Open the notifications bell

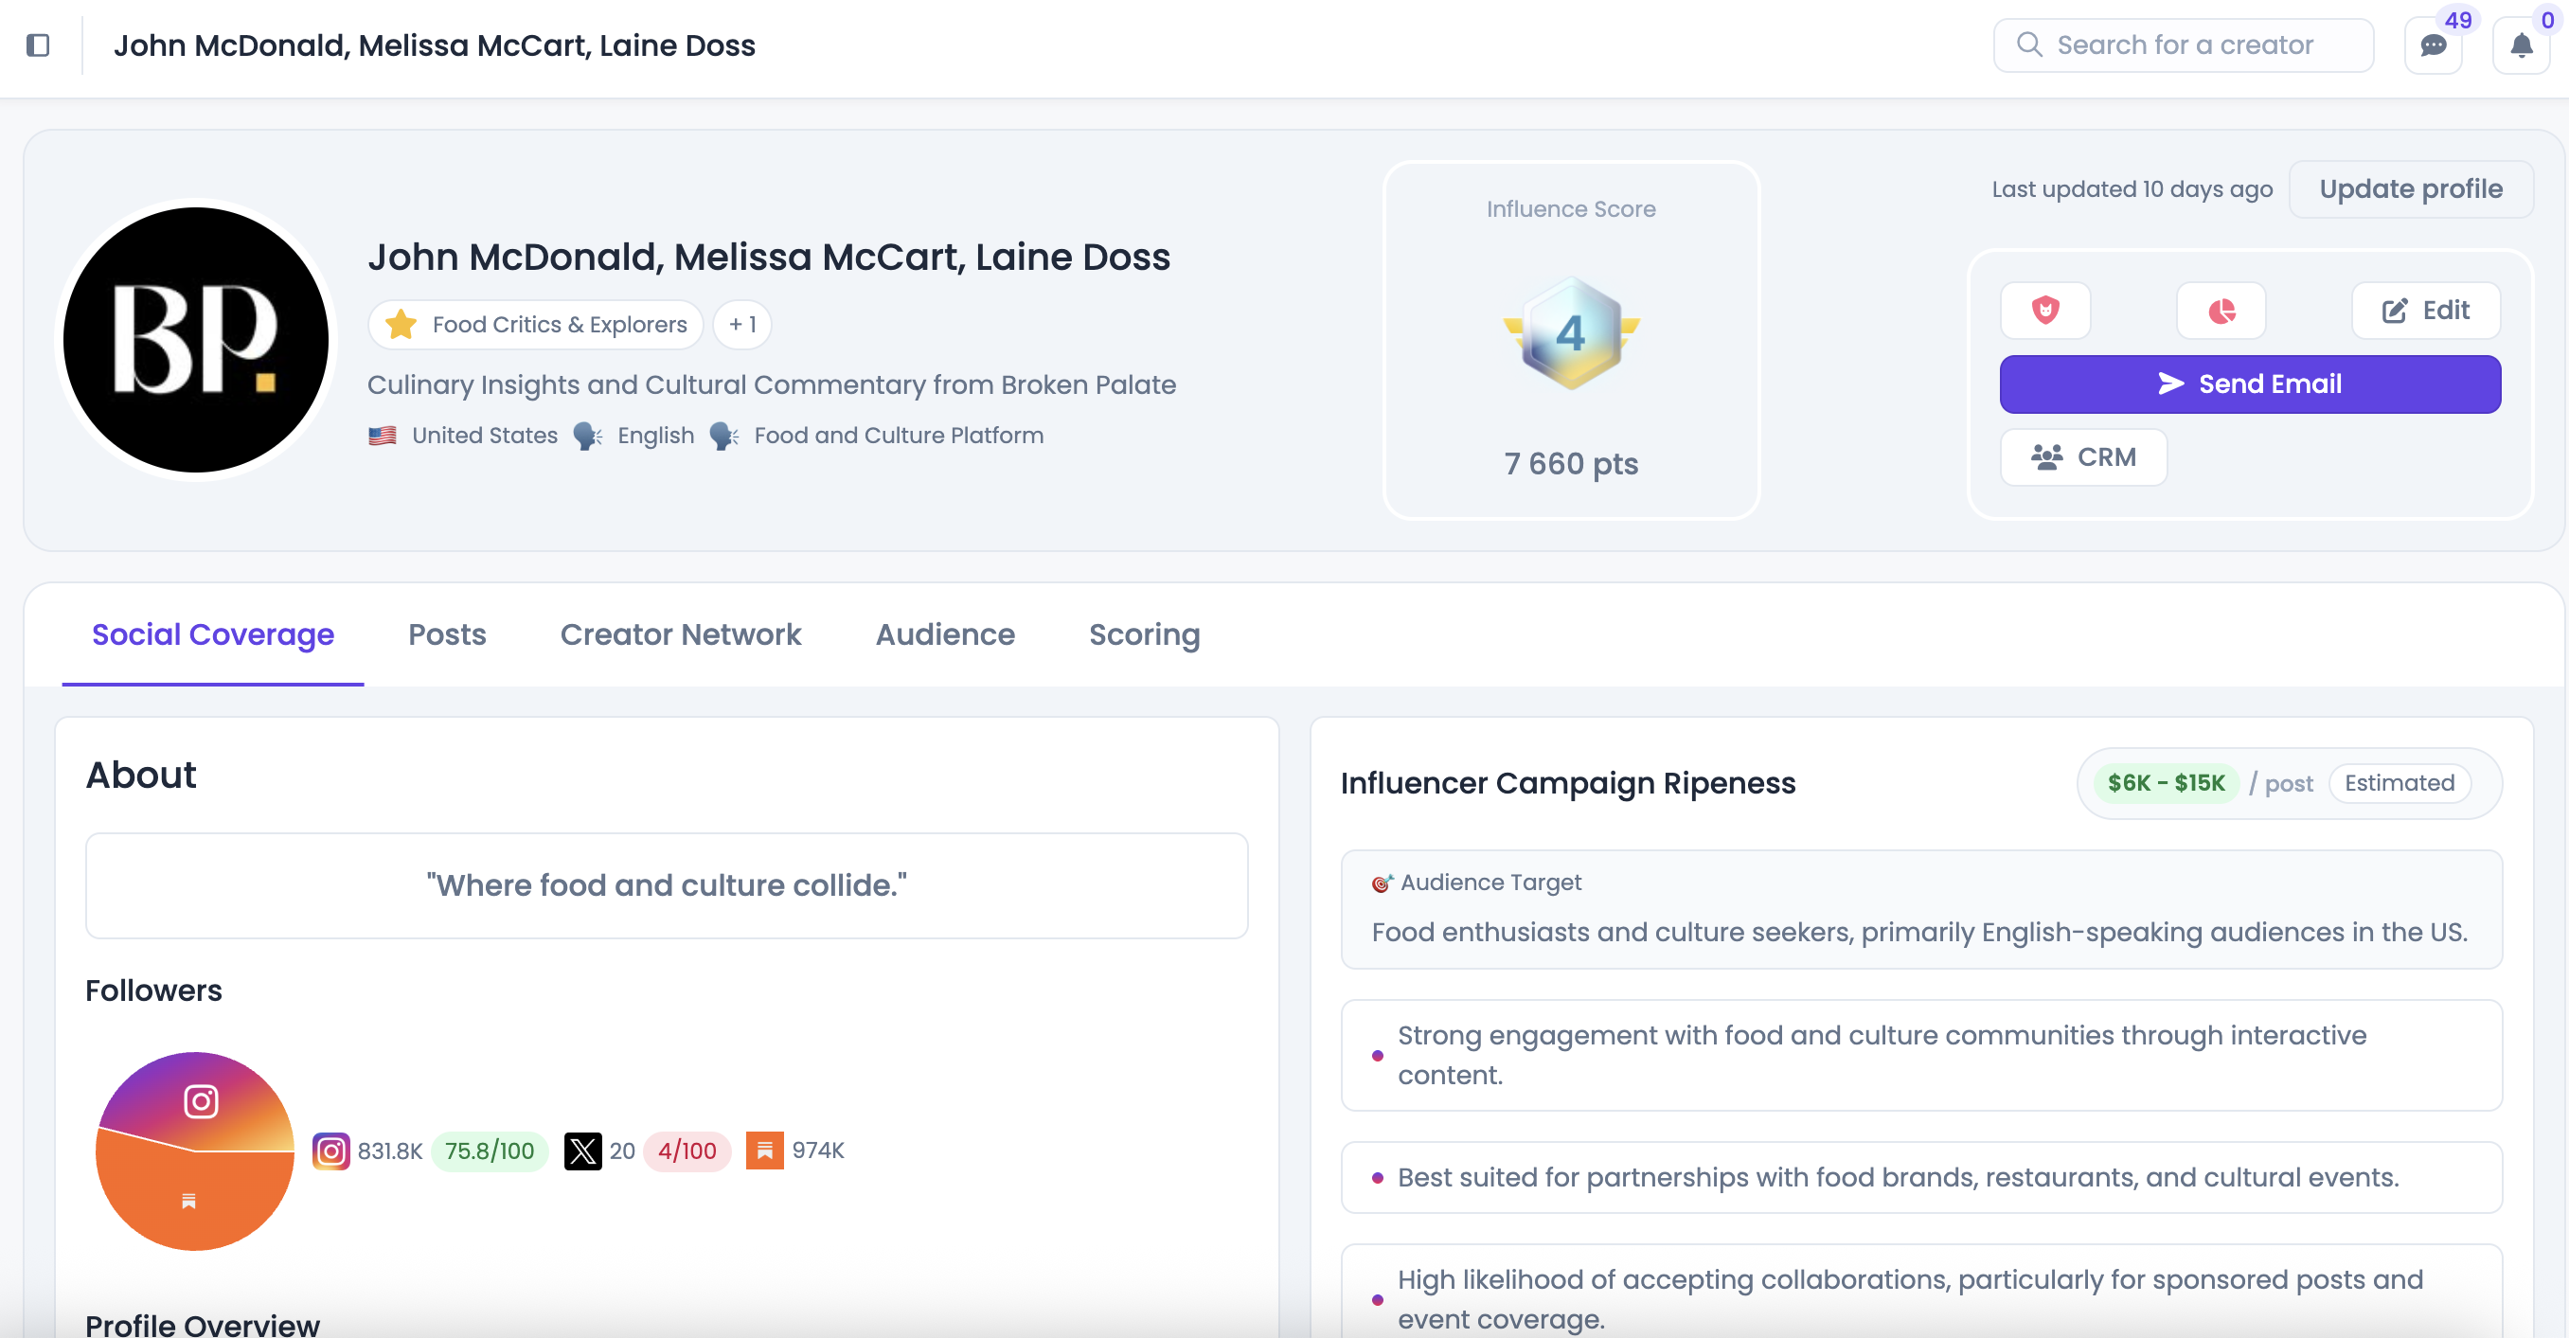click(2521, 45)
